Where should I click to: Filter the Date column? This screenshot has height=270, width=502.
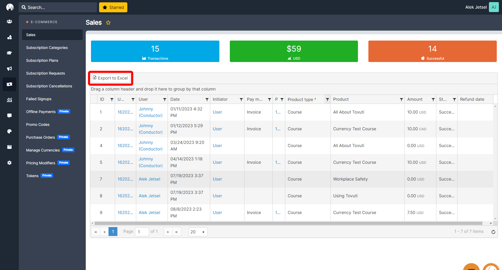(207, 99)
